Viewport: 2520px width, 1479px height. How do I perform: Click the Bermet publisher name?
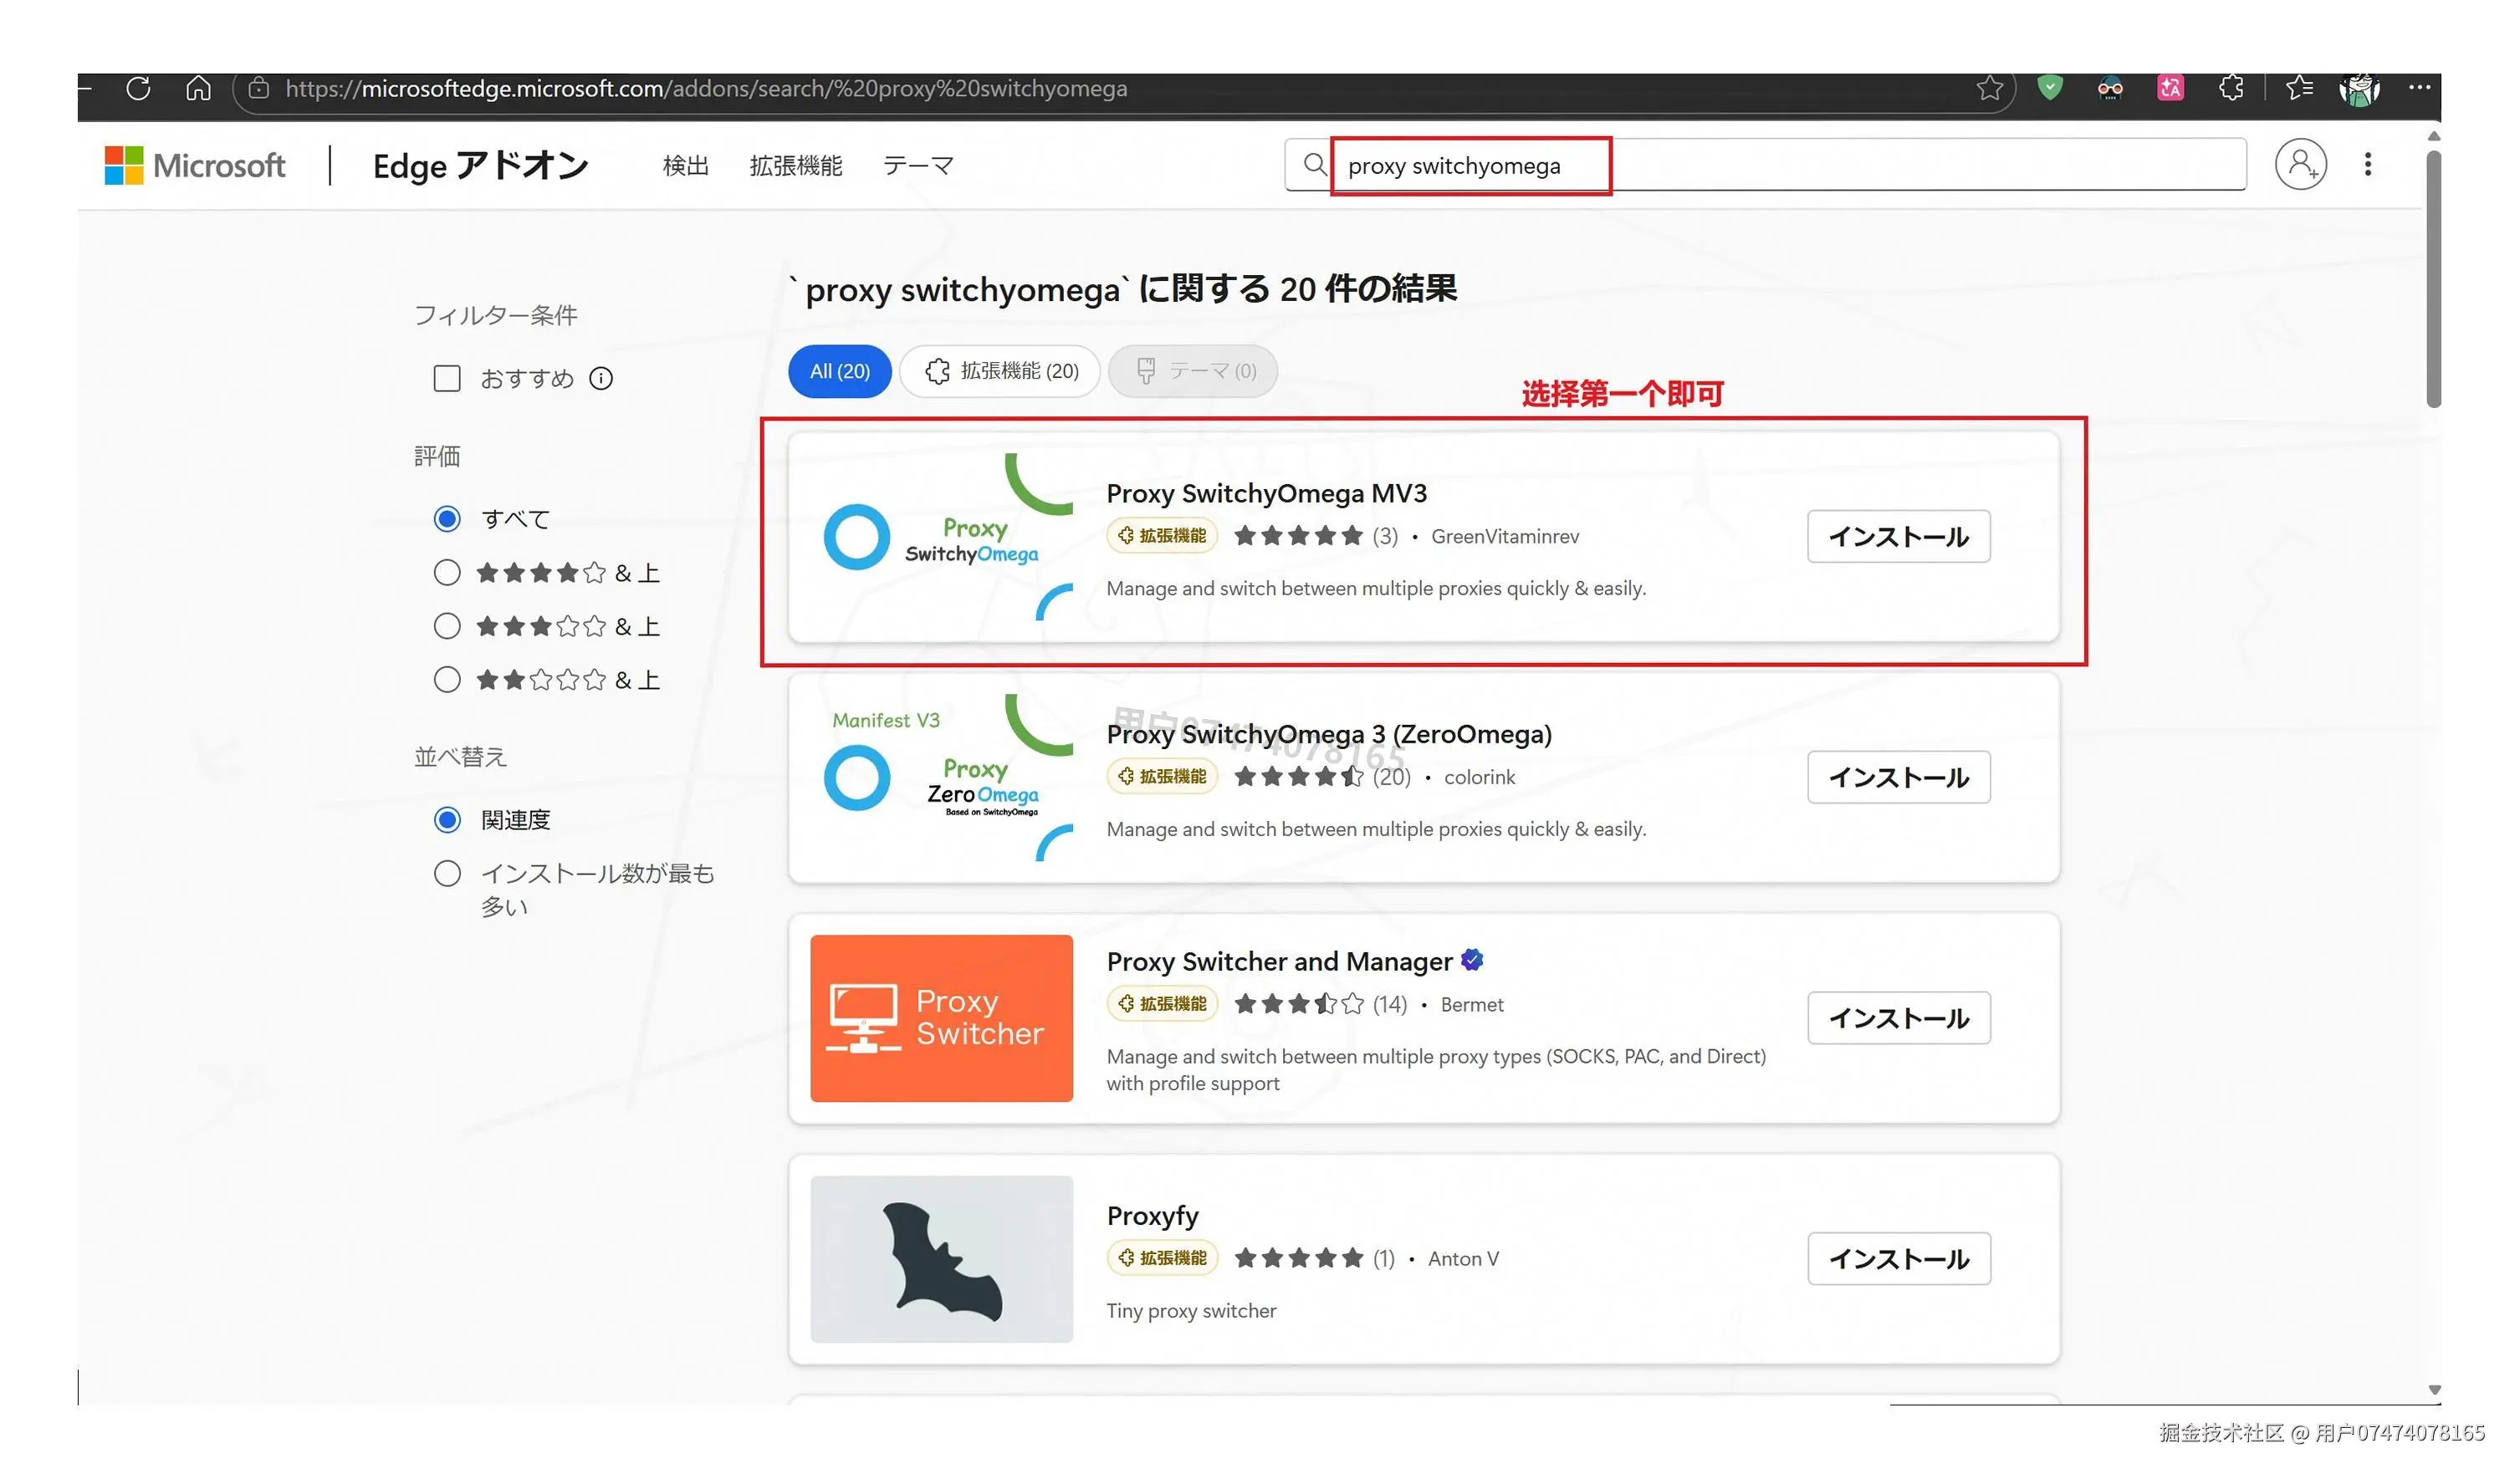[x=1471, y=1004]
